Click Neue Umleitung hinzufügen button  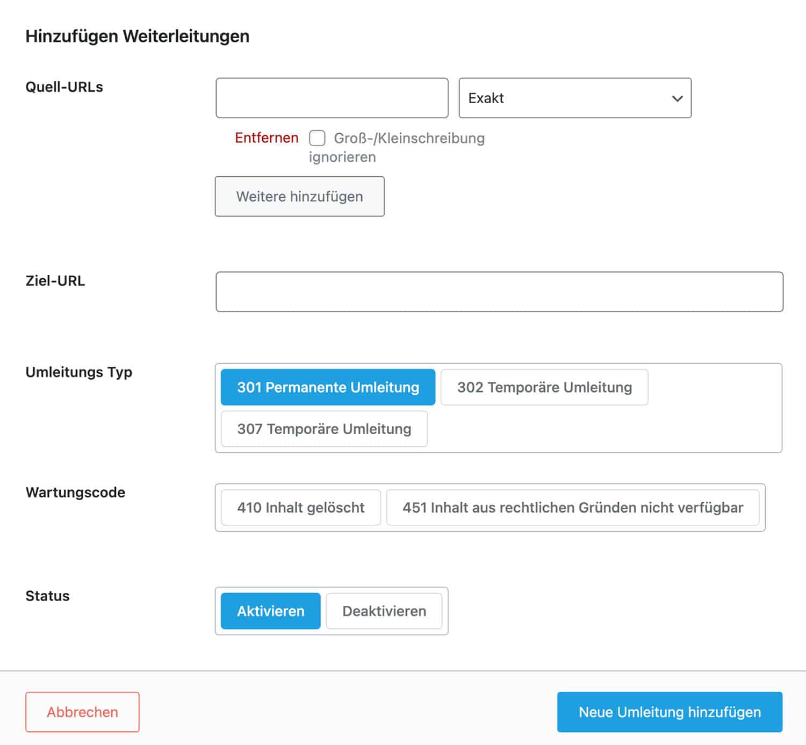click(x=670, y=712)
